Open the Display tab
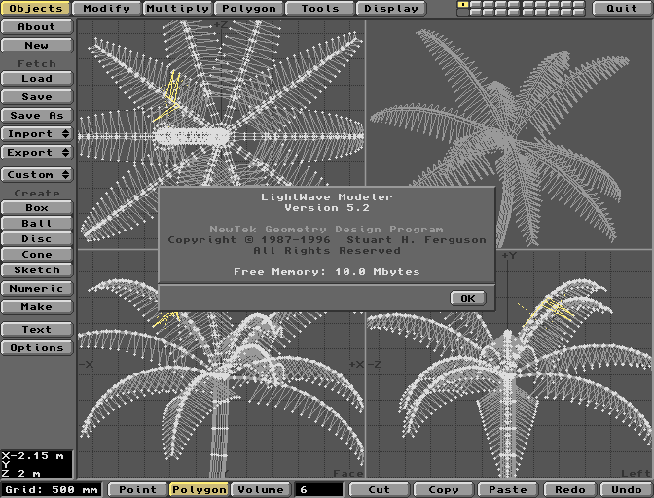This screenshot has height=498, width=654. click(390, 9)
